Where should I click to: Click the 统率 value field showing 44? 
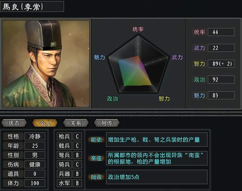pyautogui.click(x=221, y=32)
